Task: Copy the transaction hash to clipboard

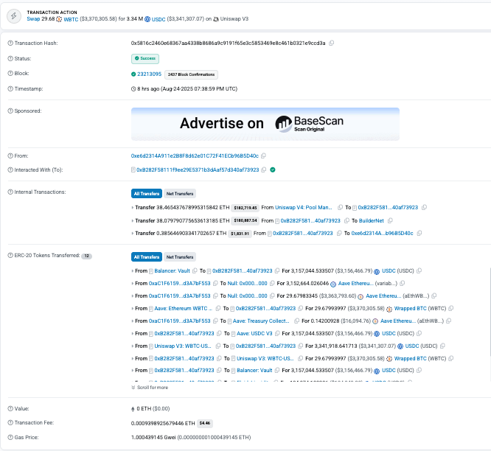Action: click(x=332, y=43)
